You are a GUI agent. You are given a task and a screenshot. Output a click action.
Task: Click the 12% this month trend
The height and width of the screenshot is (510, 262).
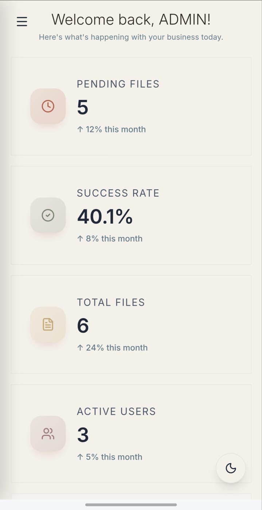(x=112, y=129)
